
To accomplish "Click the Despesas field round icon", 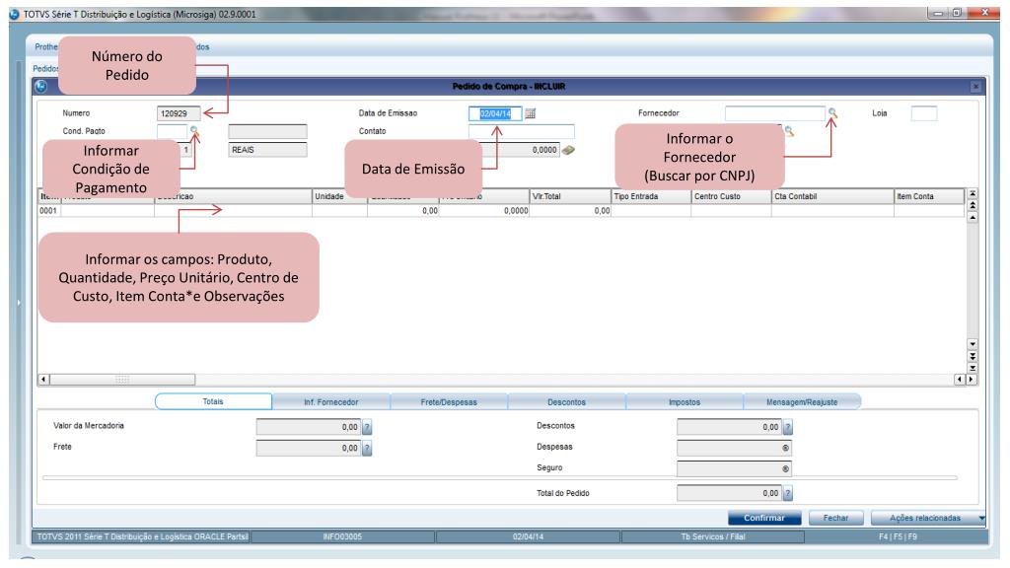I will (x=785, y=449).
